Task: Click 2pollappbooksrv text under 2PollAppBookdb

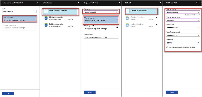Action: click(55, 19)
